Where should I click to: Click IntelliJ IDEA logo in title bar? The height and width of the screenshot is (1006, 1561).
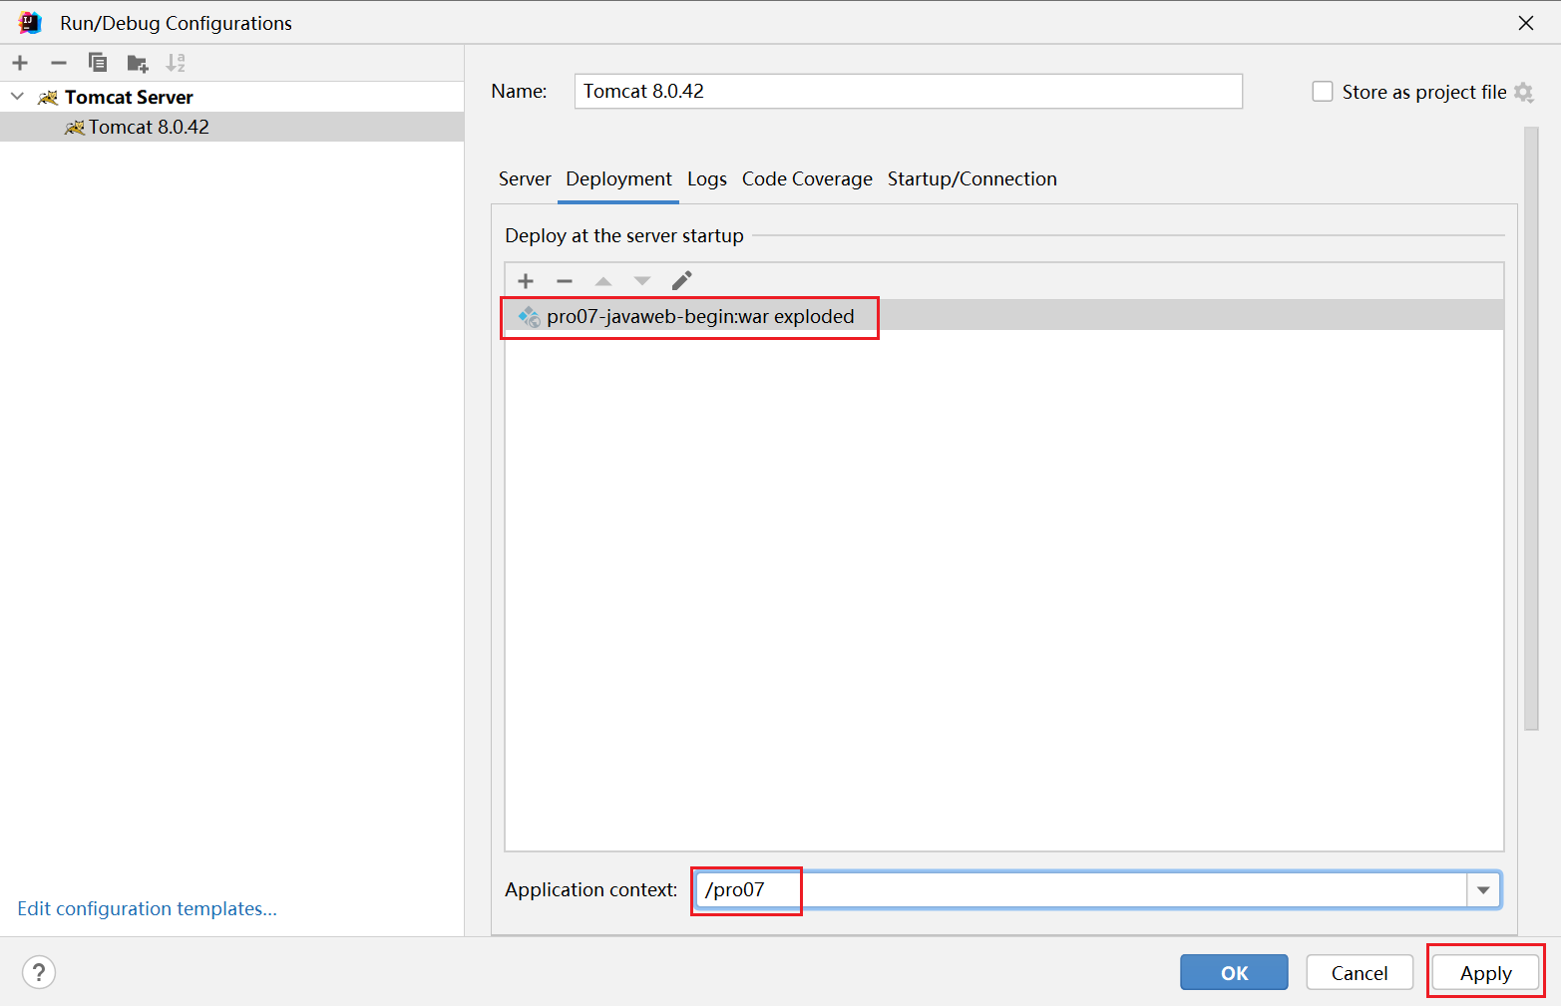pyautogui.click(x=30, y=22)
